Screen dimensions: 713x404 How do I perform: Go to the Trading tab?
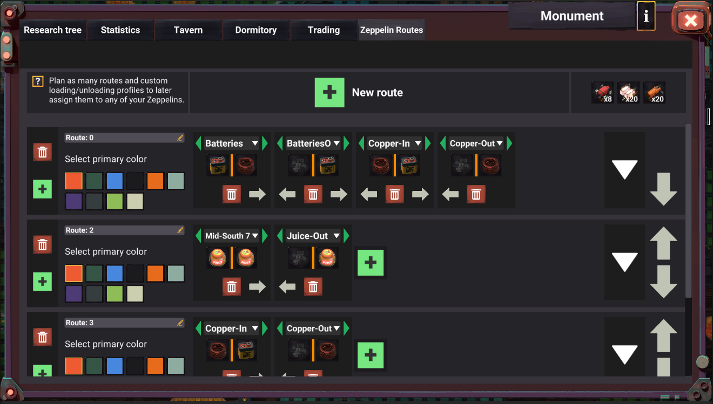point(324,30)
